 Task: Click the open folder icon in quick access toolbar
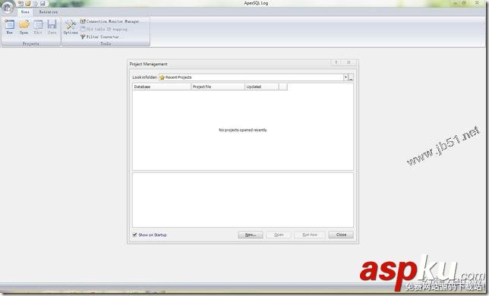click(28, 4)
